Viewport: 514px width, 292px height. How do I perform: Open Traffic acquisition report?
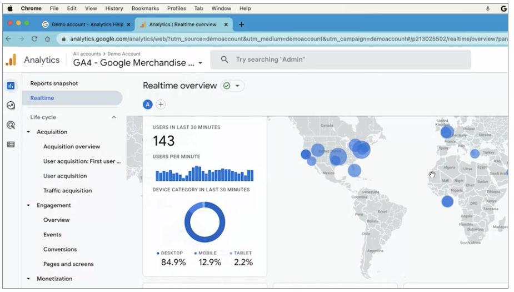pyautogui.click(x=68, y=191)
